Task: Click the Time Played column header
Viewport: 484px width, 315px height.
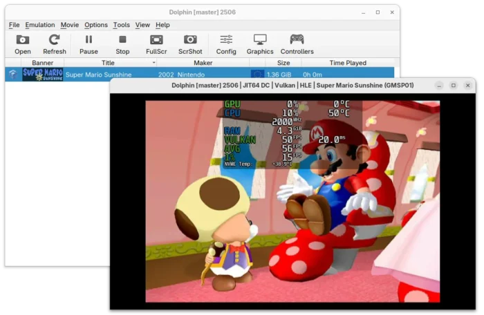Action: [x=348, y=63]
